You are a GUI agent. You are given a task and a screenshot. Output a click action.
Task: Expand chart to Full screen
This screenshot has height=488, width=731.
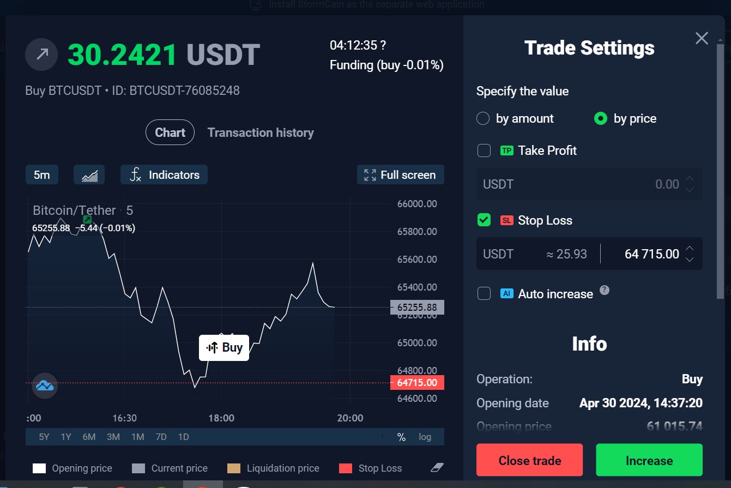pos(401,175)
